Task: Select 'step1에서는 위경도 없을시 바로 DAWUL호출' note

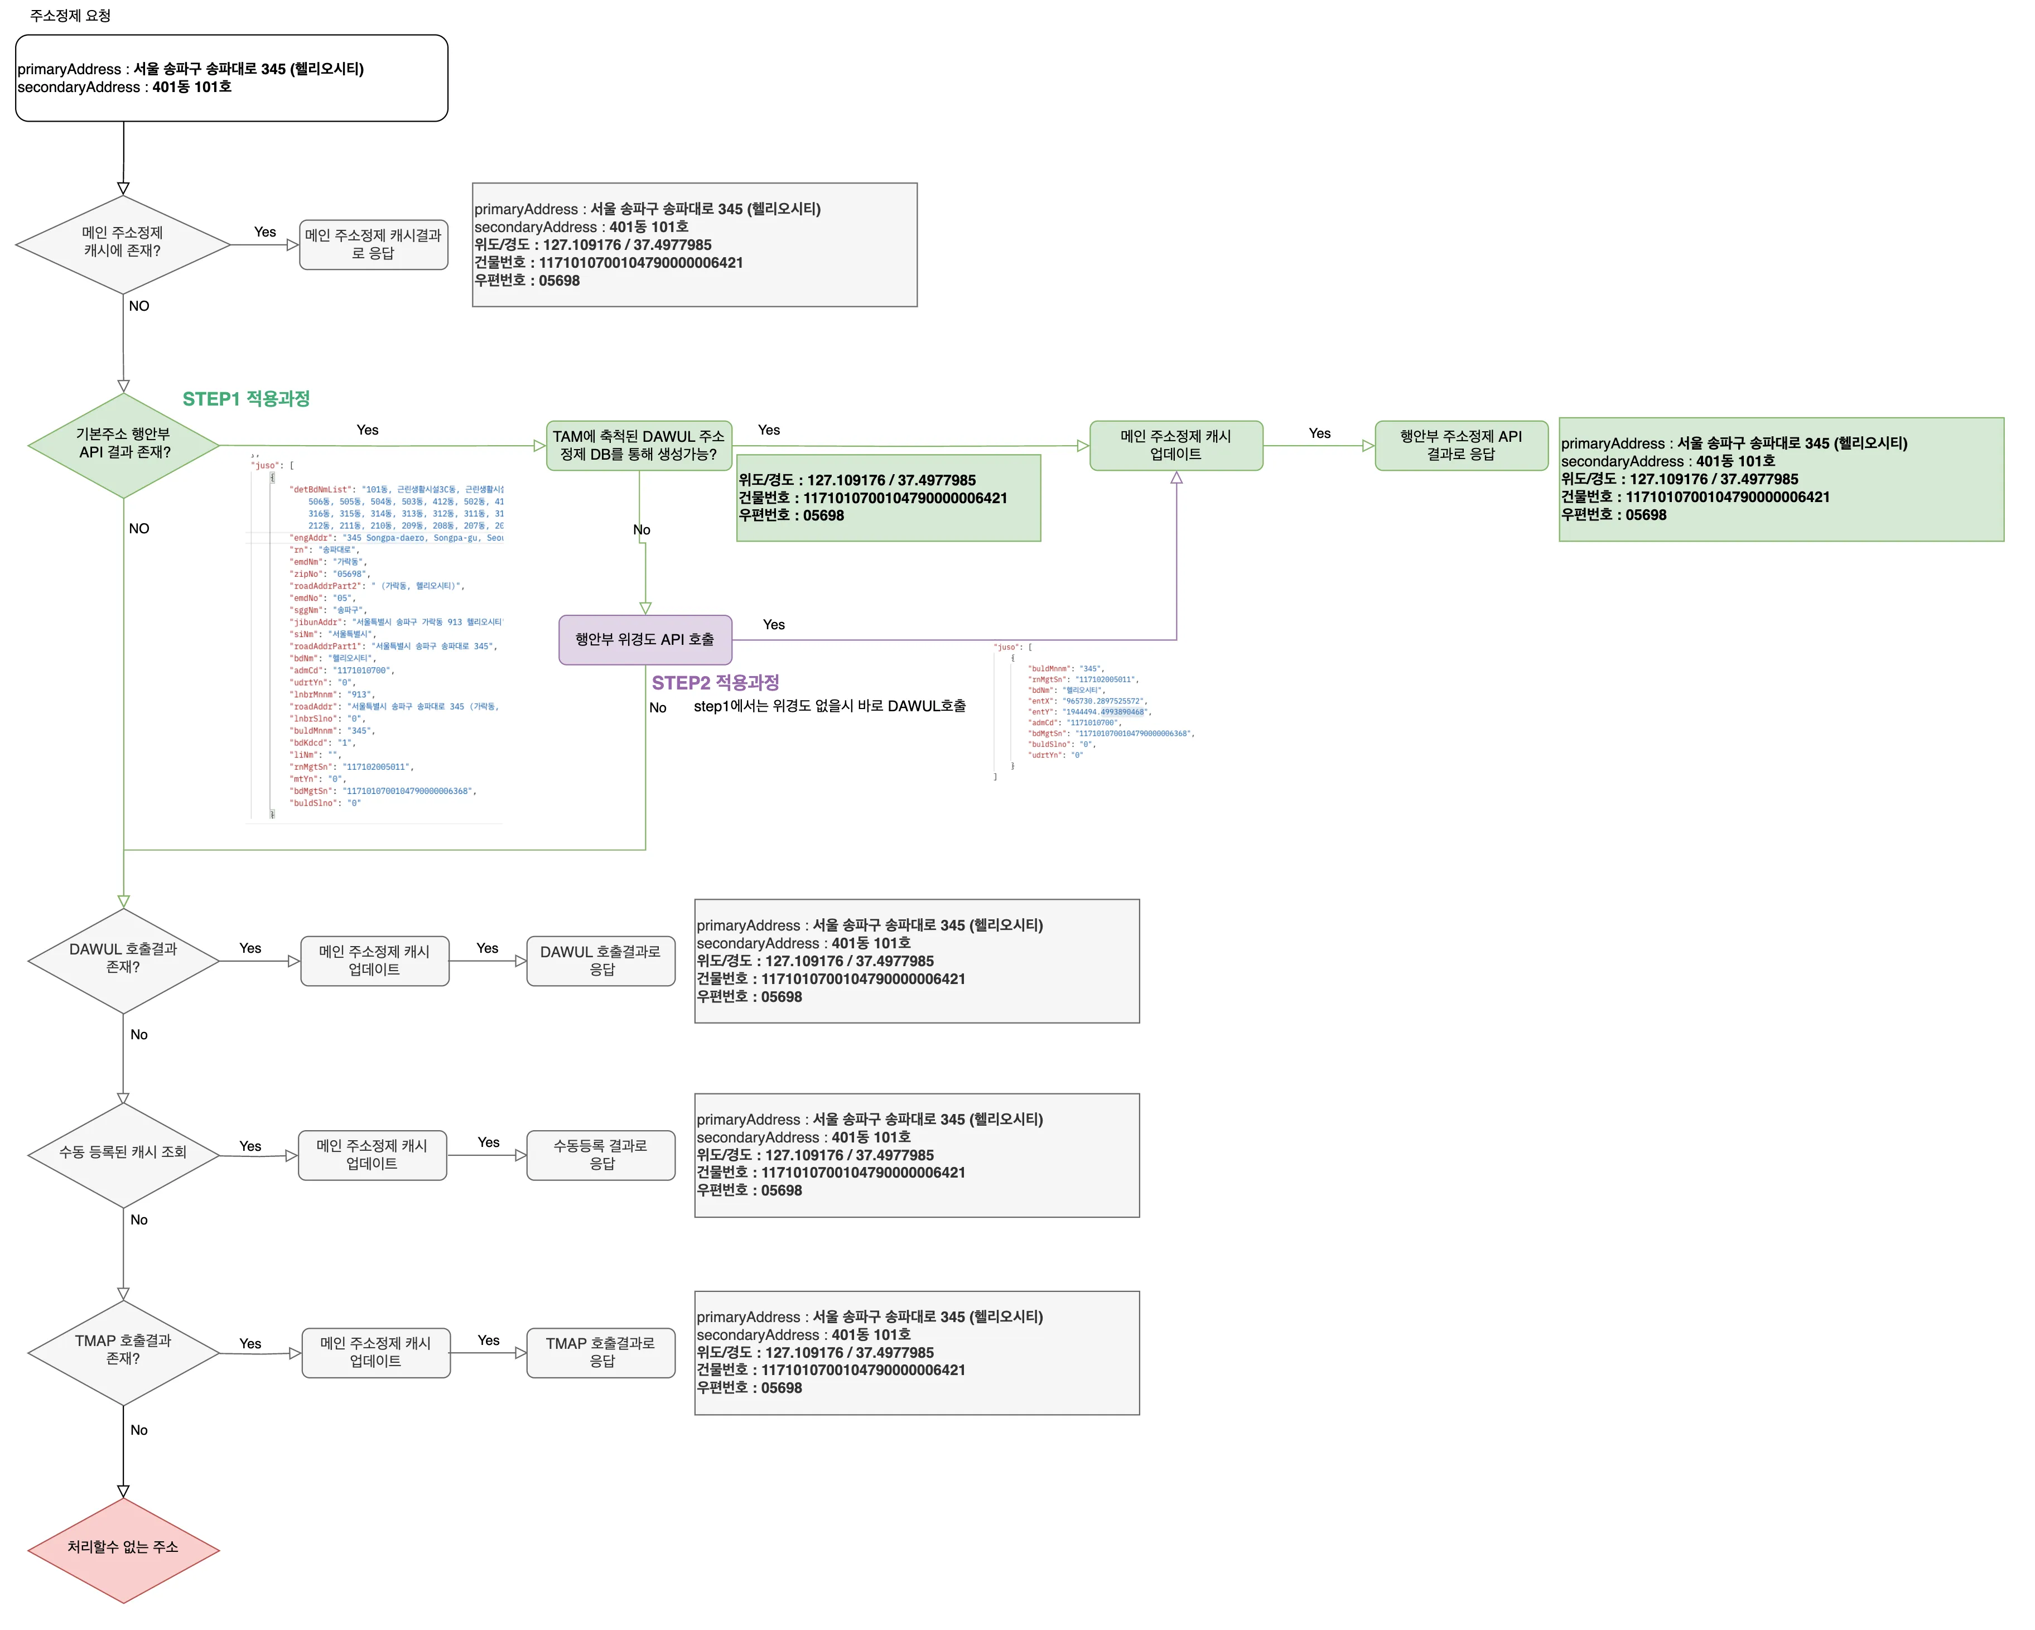Action: point(829,706)
